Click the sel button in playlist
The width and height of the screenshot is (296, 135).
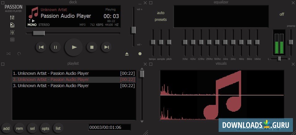tap(32, 129)
